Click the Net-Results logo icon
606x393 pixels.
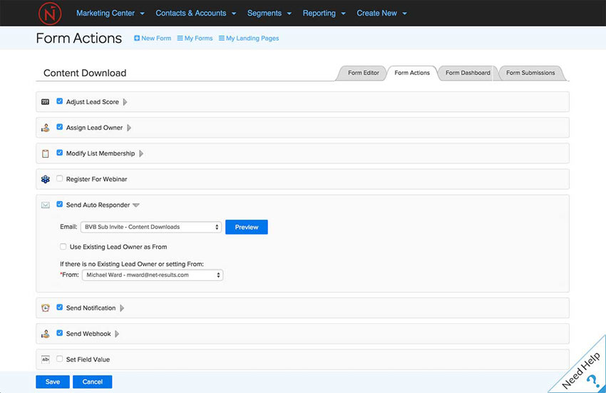[x=48, y=13]
